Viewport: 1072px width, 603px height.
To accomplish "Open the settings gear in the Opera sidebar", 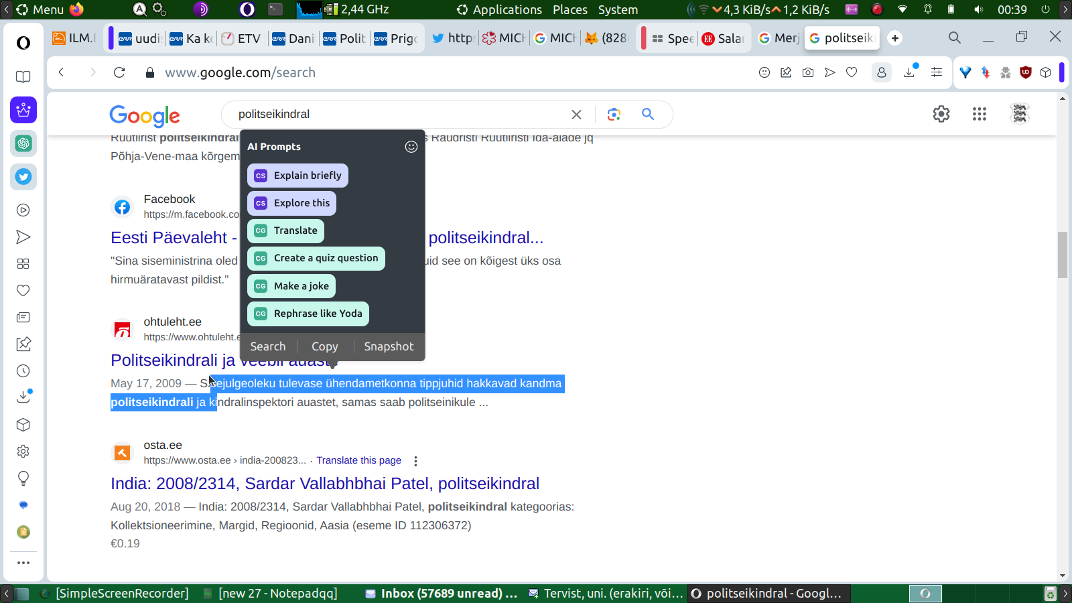I will click(23, 452).
